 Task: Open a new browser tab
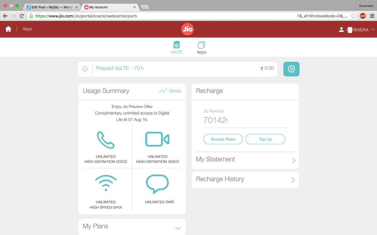click(145, 7)
